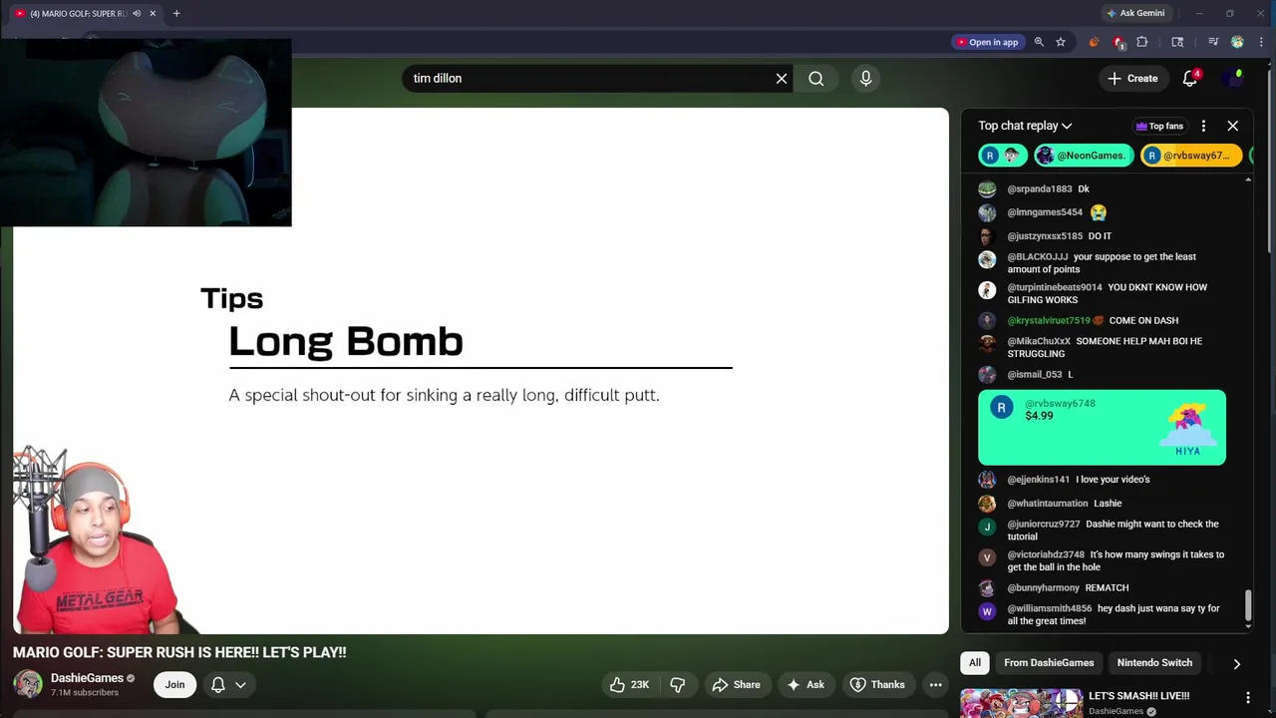Click @krystalviruet7519 member username
Screen dimensions: 1276x718
[1049, 320]
